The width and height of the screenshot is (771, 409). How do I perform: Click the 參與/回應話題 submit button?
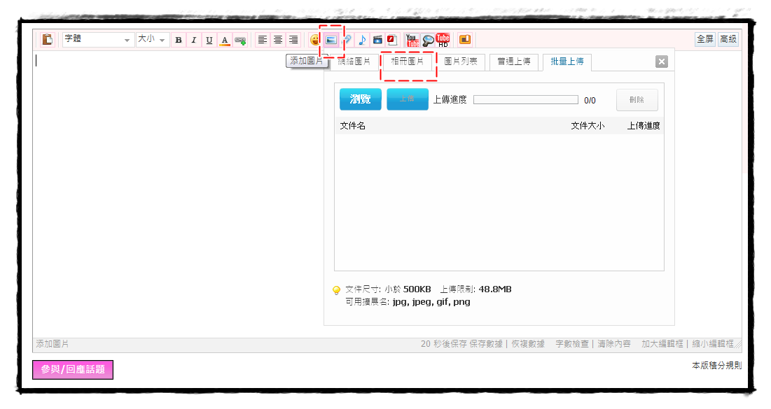[x=73, y=370]
